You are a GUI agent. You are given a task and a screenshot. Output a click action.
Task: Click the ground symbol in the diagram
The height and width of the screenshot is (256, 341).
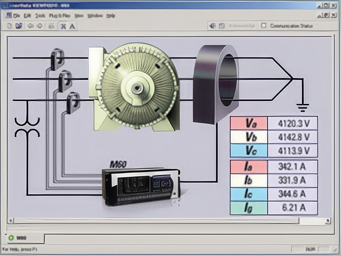[303, 108]
